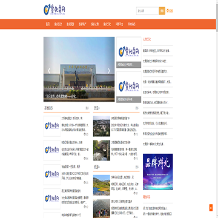The width and height of the screenshot is (218, 218).
Task: Click the caption text overlaid on the carousel slide
Action: (x=61, y=96)
